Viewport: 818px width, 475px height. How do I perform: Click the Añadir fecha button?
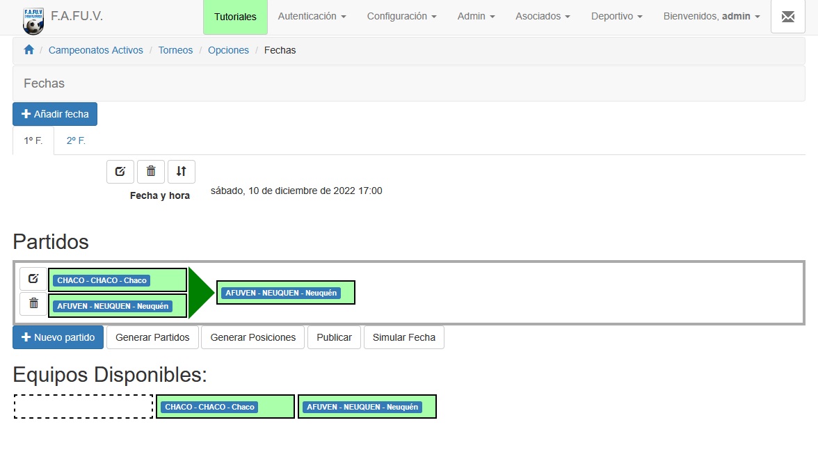point(54,114)
